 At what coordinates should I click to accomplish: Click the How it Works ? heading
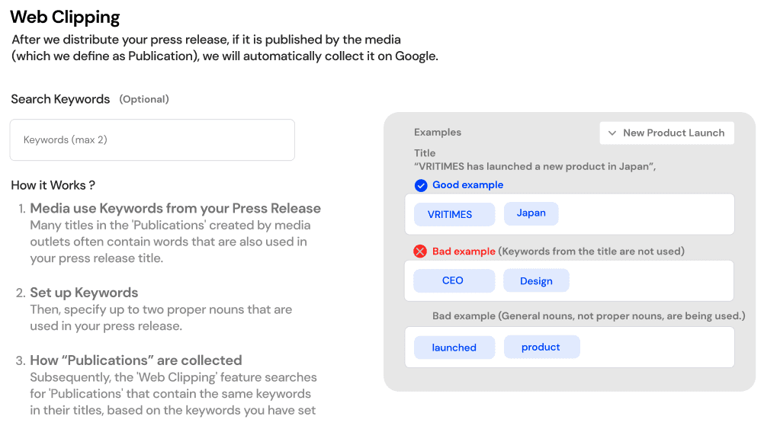(53, 185)
